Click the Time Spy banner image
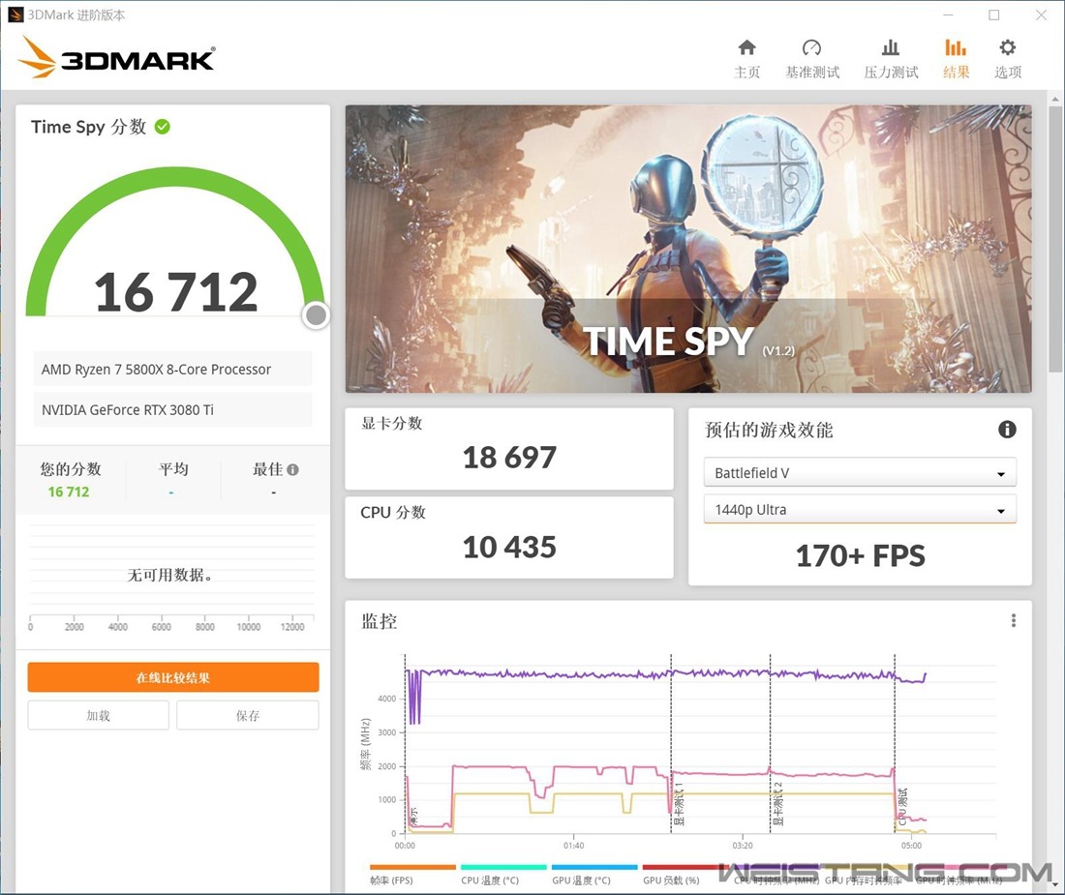This screenshot has width=1065, height=895. 688,249
